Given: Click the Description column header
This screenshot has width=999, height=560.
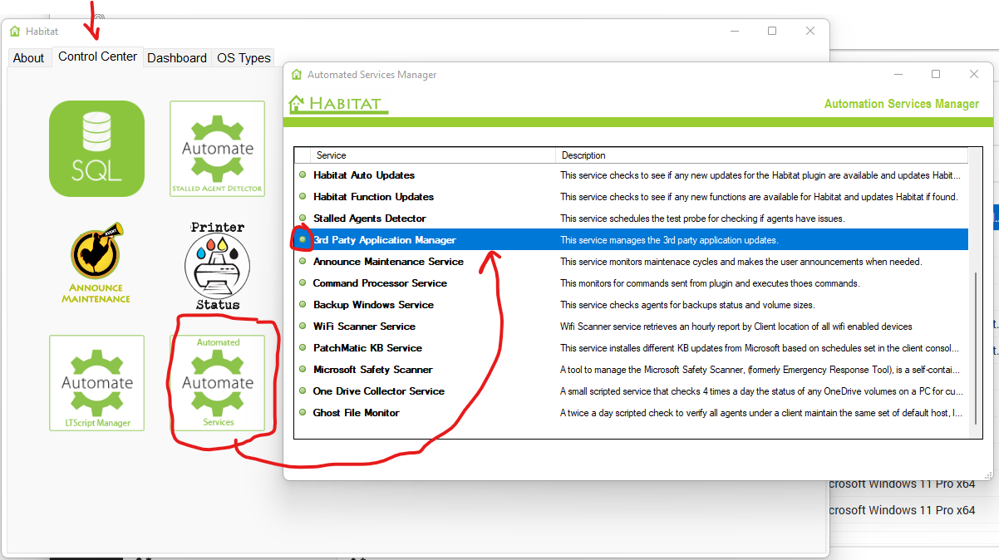Looking at the screenshot, I should (582, 155).
